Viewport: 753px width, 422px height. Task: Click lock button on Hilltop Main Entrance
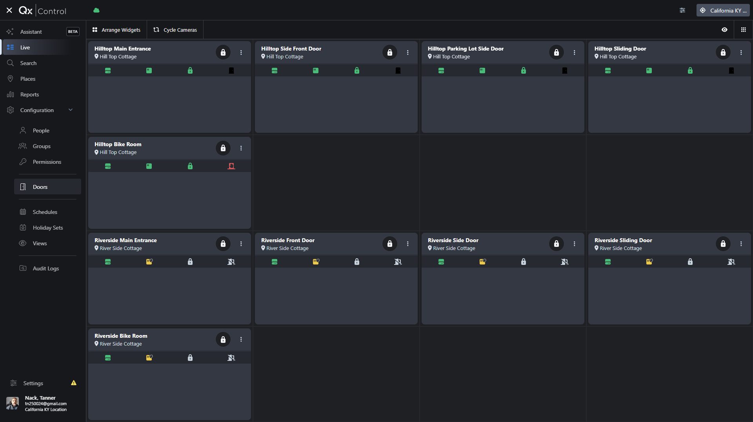click(223, 52)
